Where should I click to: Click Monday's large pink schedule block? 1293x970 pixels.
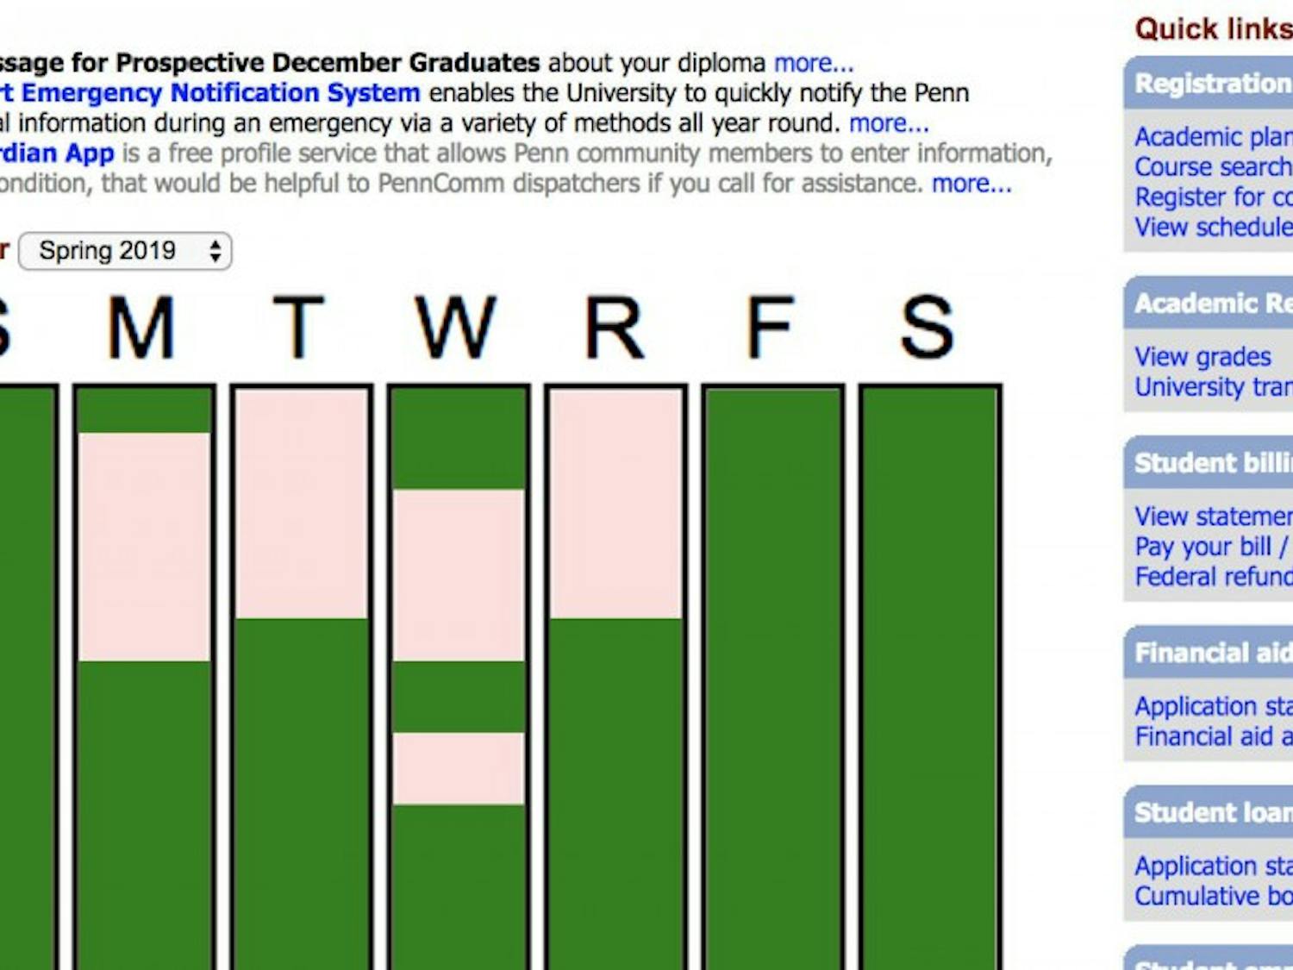(144, 547)
